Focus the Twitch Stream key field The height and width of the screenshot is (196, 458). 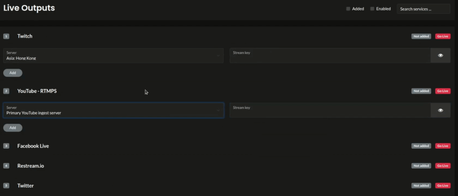tap(330, 56)
